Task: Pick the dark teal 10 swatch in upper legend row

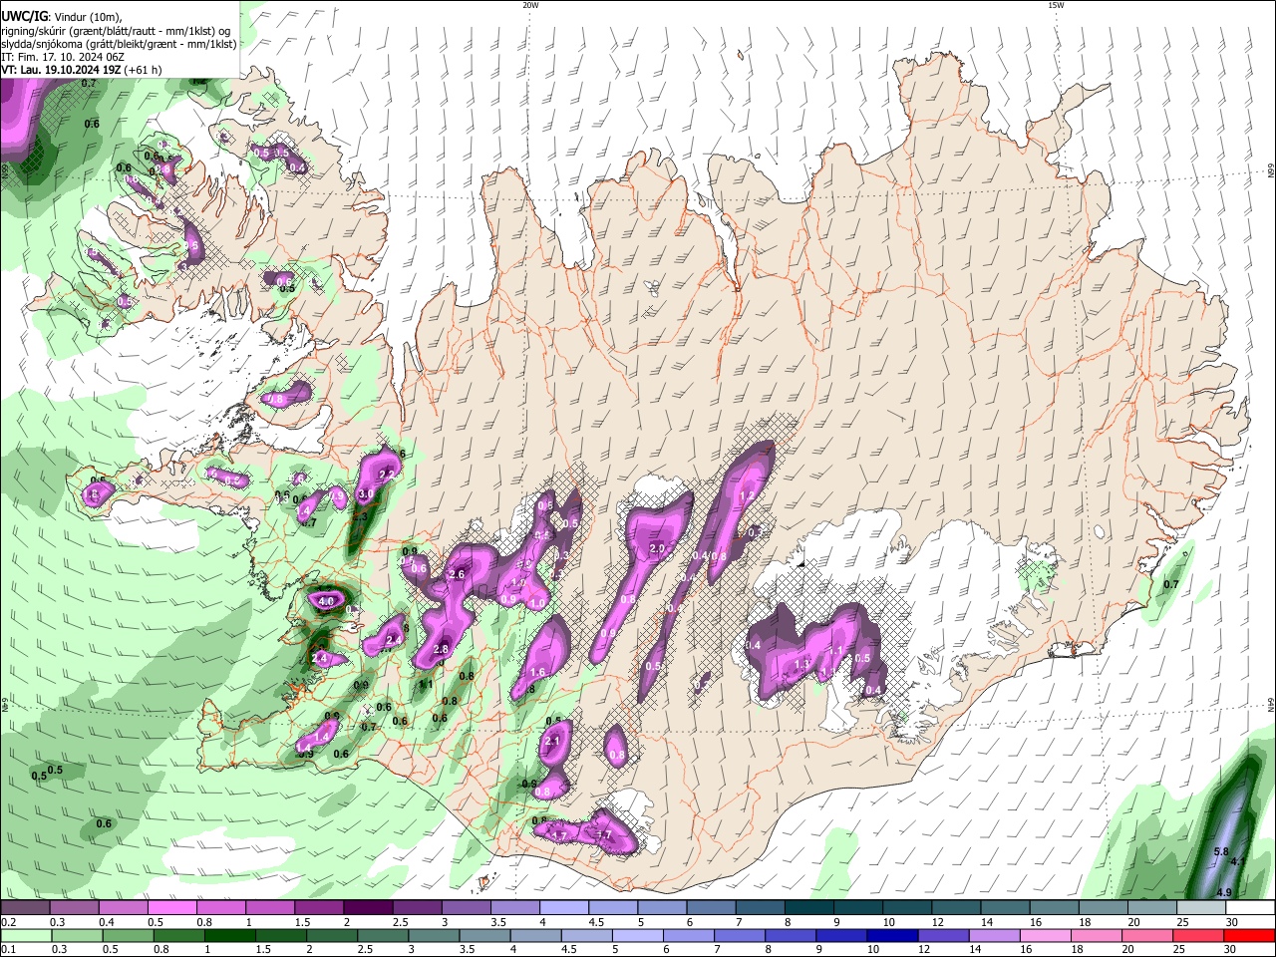Action: click(907, 908)
